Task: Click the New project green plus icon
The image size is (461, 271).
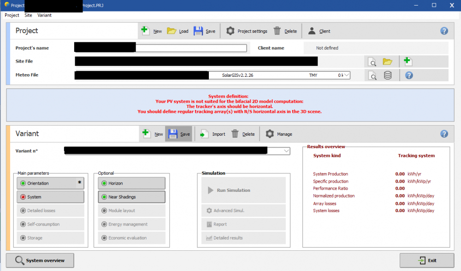Action: pyautogui.click(x=145, y=31)
